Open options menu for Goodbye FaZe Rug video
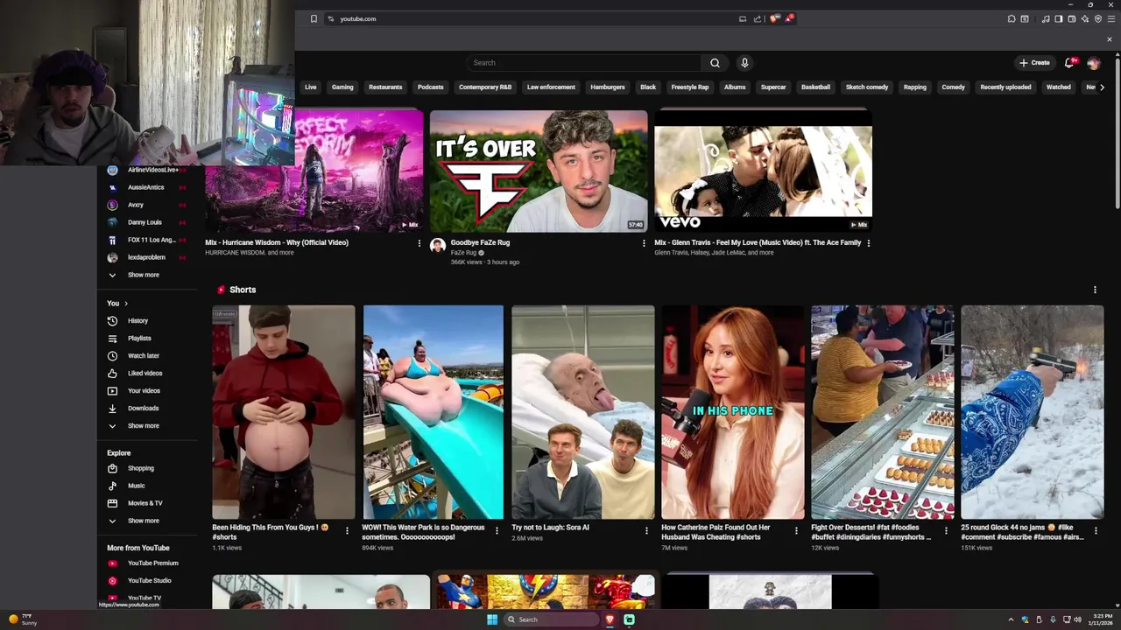Screen dimensions: 1121x630 coord(644,243)
